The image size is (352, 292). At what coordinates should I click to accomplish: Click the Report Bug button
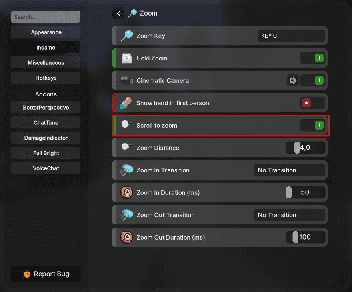click(x=45, y=274)
